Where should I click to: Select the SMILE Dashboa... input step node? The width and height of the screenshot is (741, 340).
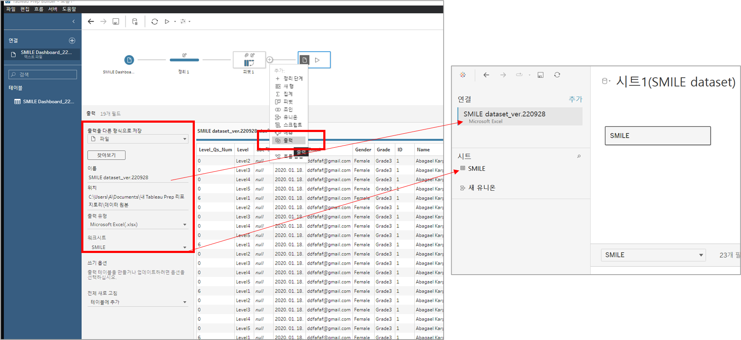click(x=129, y=60)
